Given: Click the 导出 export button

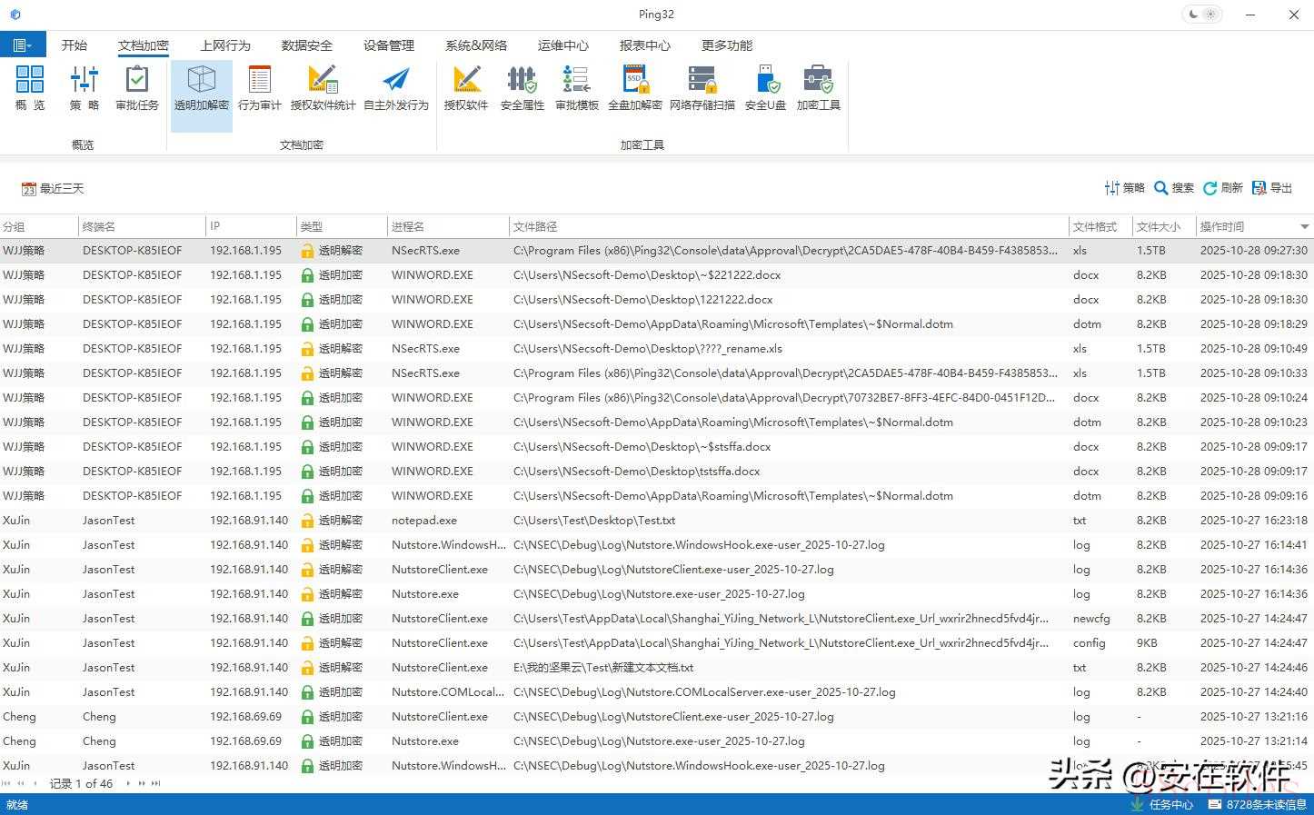Looking at the screenshot, I should coord(1272,188).
